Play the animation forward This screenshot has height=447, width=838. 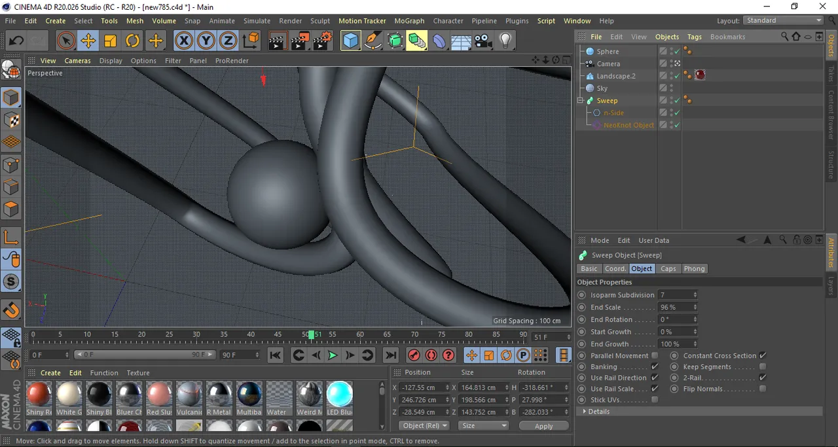pos(333,355)
